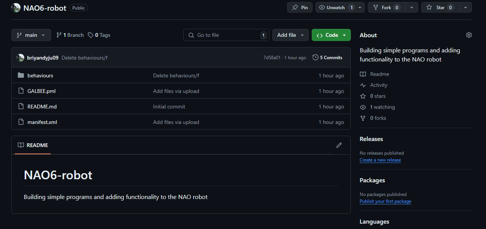Click Create a new release link

pos(380,160)
